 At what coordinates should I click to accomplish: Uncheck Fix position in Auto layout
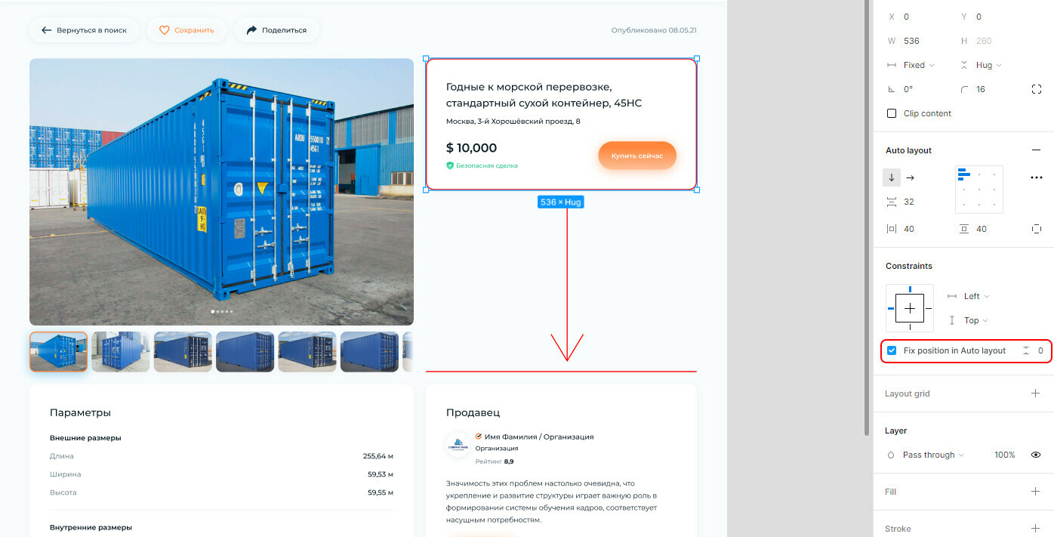point(892,350)
